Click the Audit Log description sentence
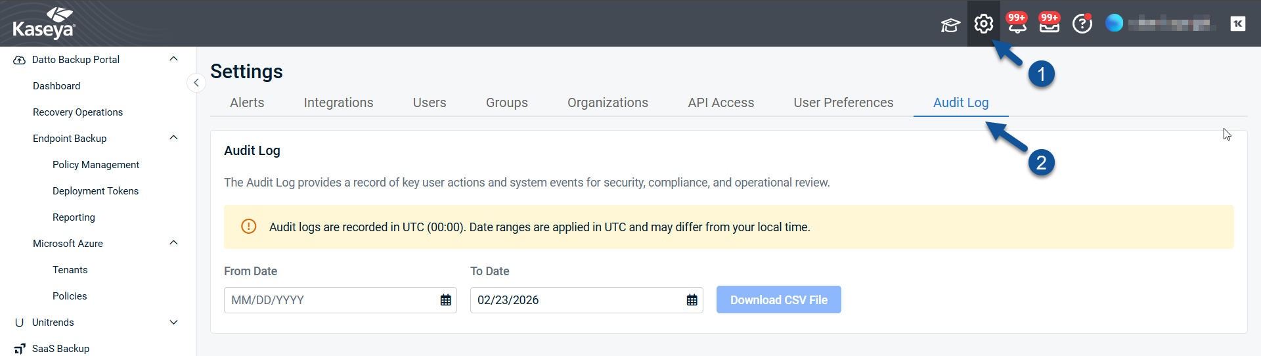The height and width of the screenshot is (356, 1261). click(x=527, y=183)
